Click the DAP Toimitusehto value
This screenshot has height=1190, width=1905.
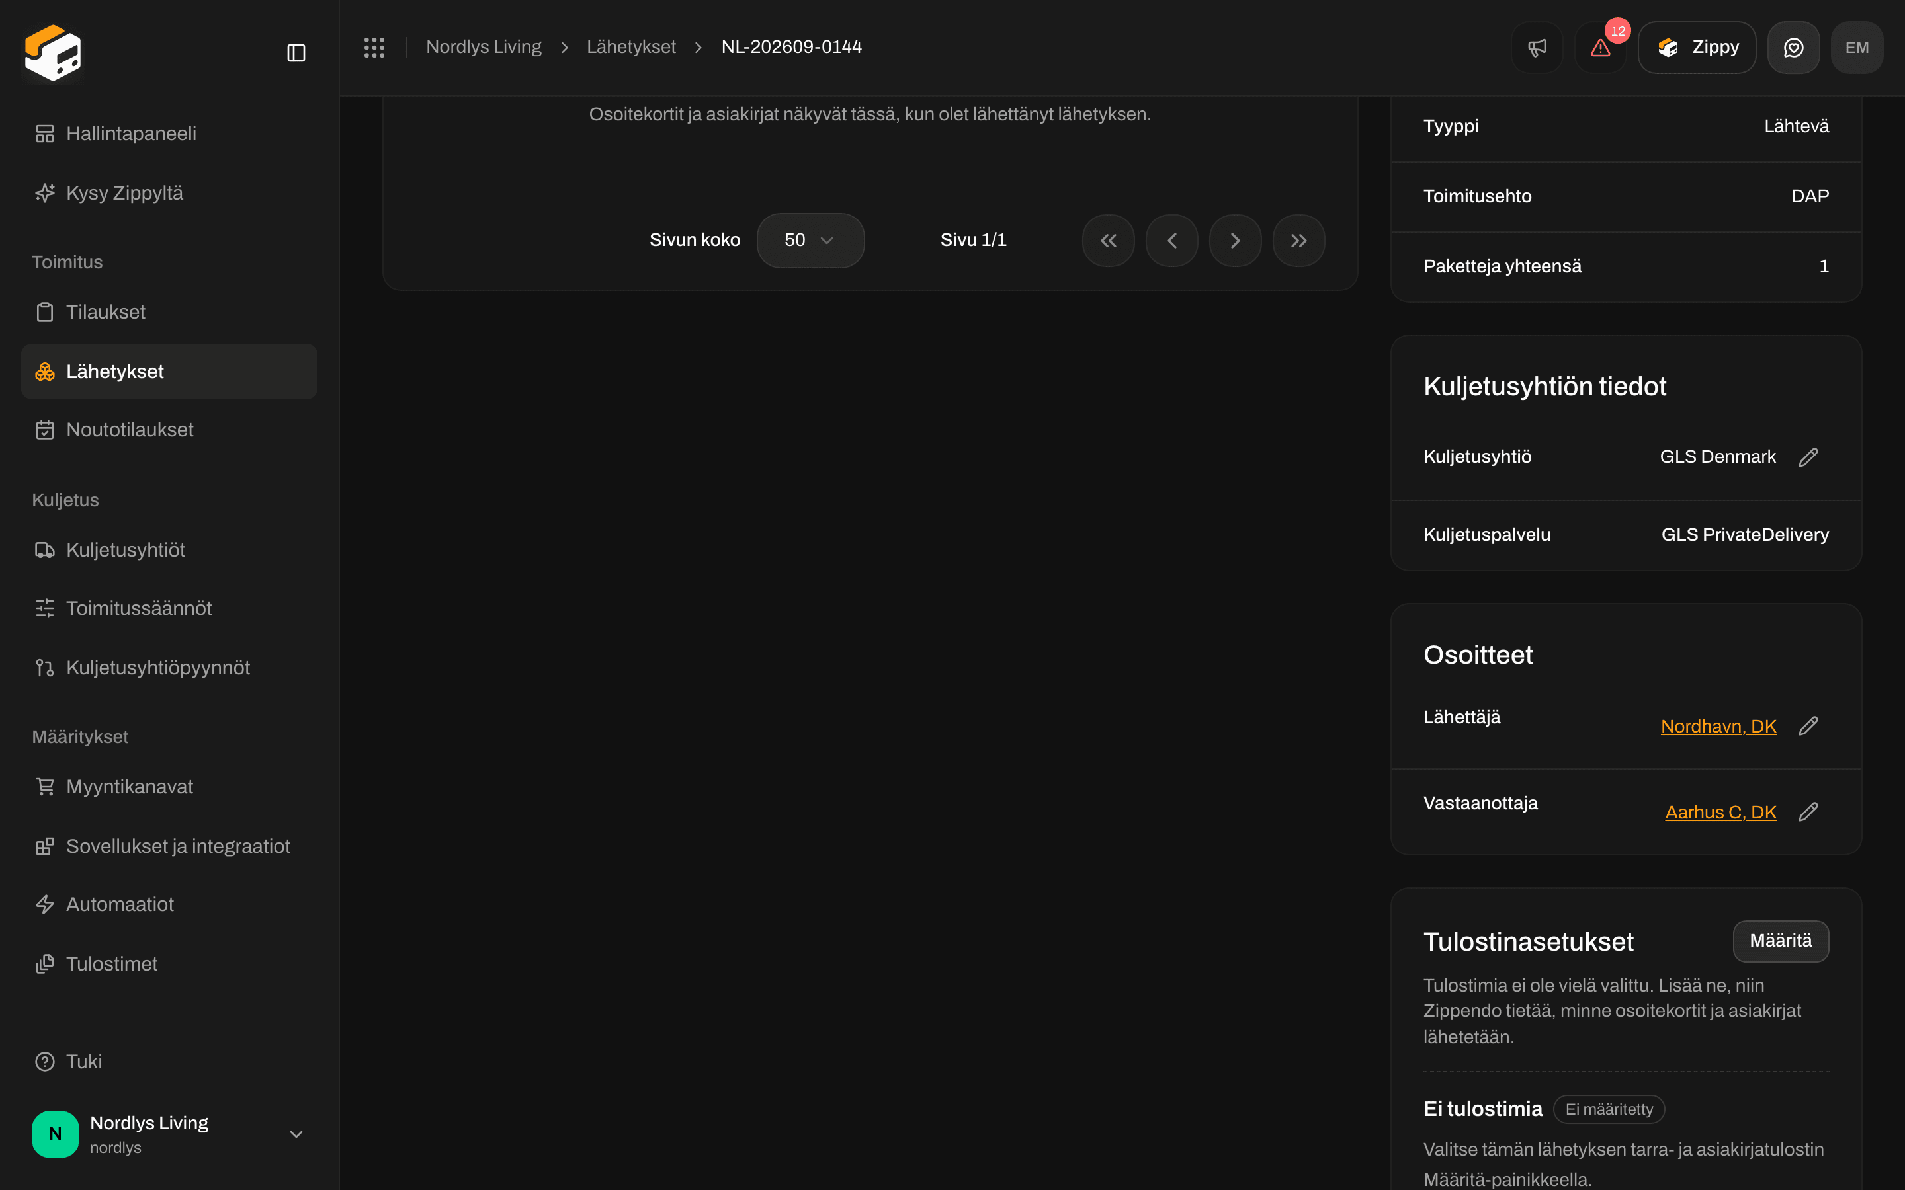[1810, 197]
